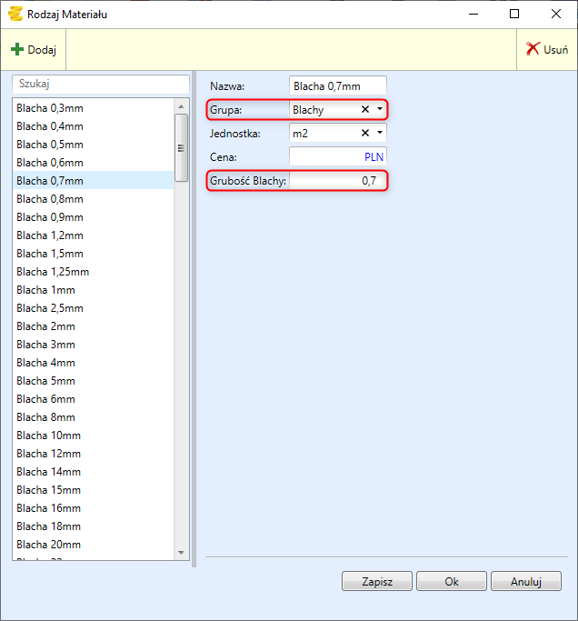The image size is (578, 621).
Task: Expand the Jednostka dropdown arrow
Action: point(379,134)
